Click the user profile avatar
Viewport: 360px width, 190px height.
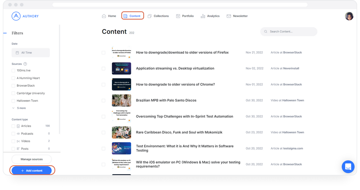tap(349, 16)
